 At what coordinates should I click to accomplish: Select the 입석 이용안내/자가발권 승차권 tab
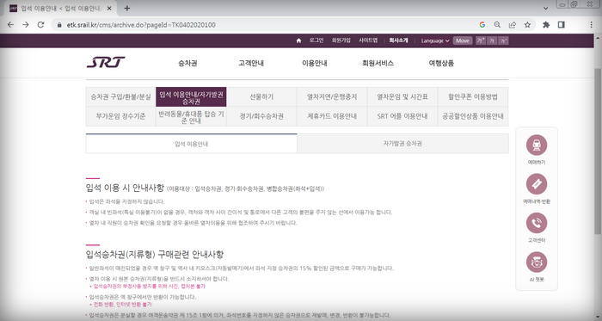191,96
